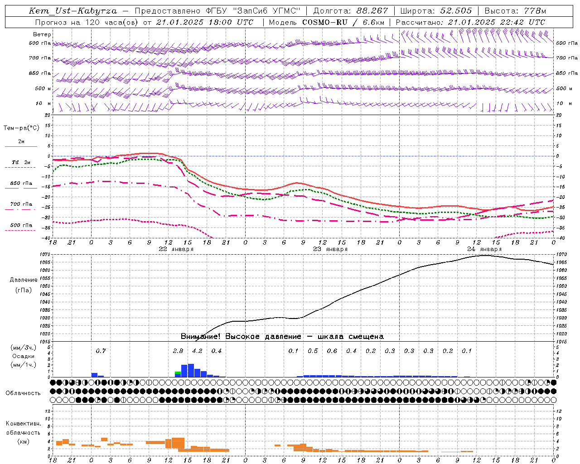Click the station name Kem_Ust-Kabyrza
The height and width of the screenshot is (464, 580).
tap(73, 11)
